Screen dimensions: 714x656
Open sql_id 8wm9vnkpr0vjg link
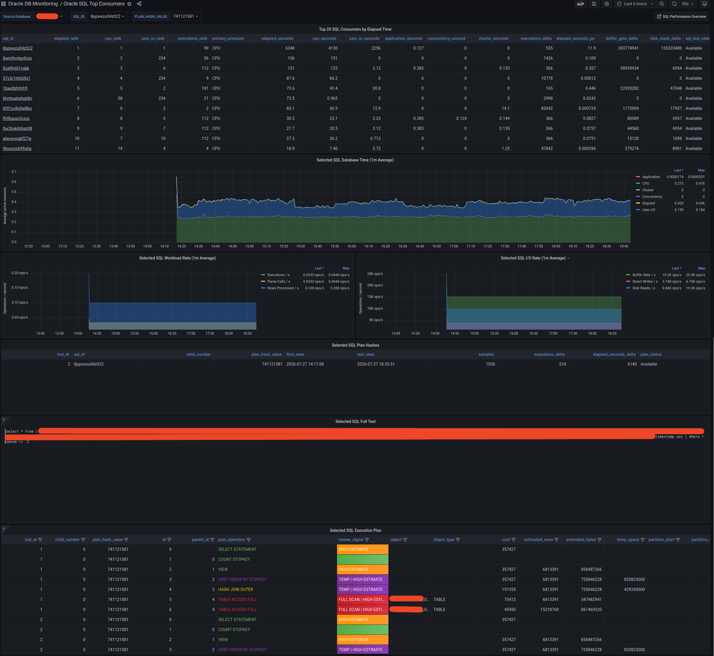click(x=17, y=58)
